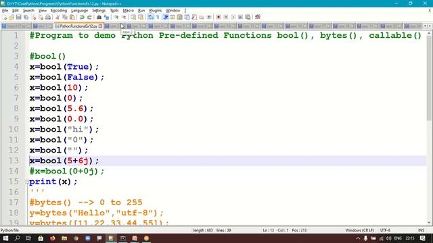Open the Tools menu
The width and height of the screenshot is (433, 243).
pos(114,11)
